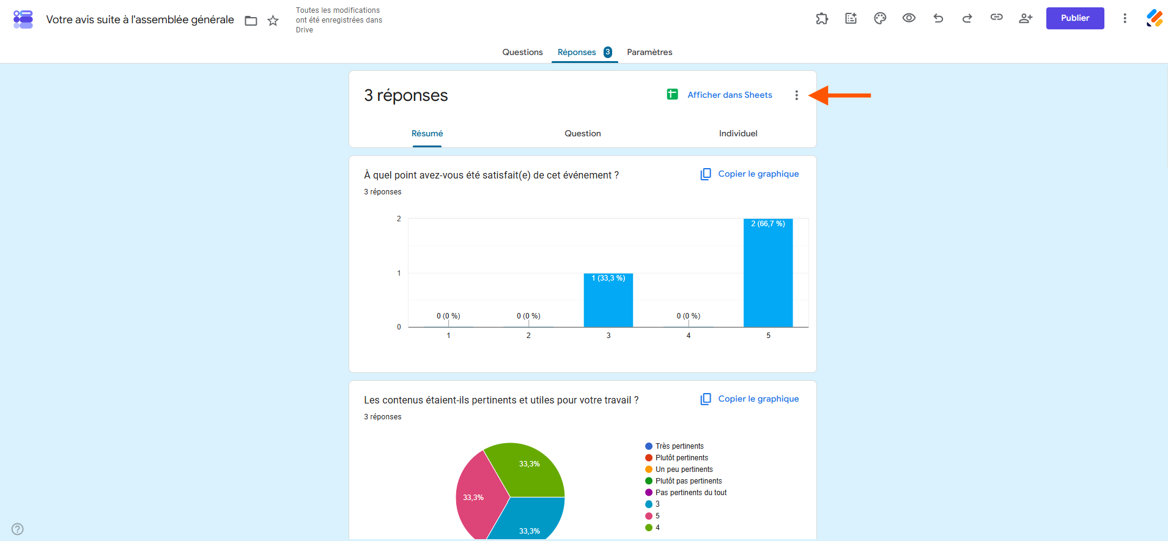The height and width of the screenshot is (541, 1168).
Task: Click the satisfaction question title text
Action: click(x=492, y=175)
